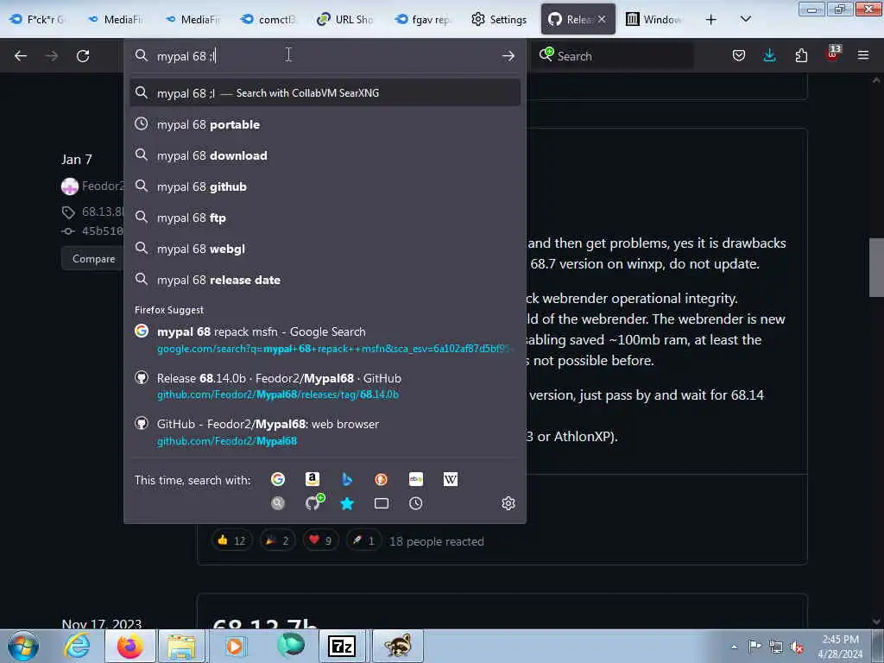Go back to previous page

coord(21,56)
